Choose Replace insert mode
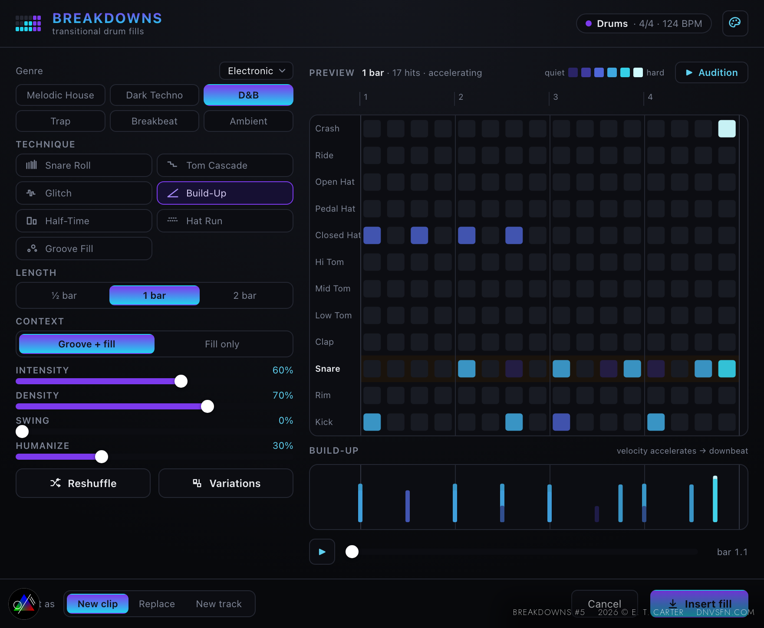Screen dimensions: 764x628 coord(157,604)
